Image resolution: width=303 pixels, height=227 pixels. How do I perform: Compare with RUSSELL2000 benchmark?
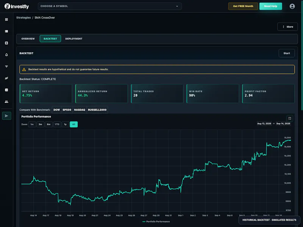click(x=97, y=110)
